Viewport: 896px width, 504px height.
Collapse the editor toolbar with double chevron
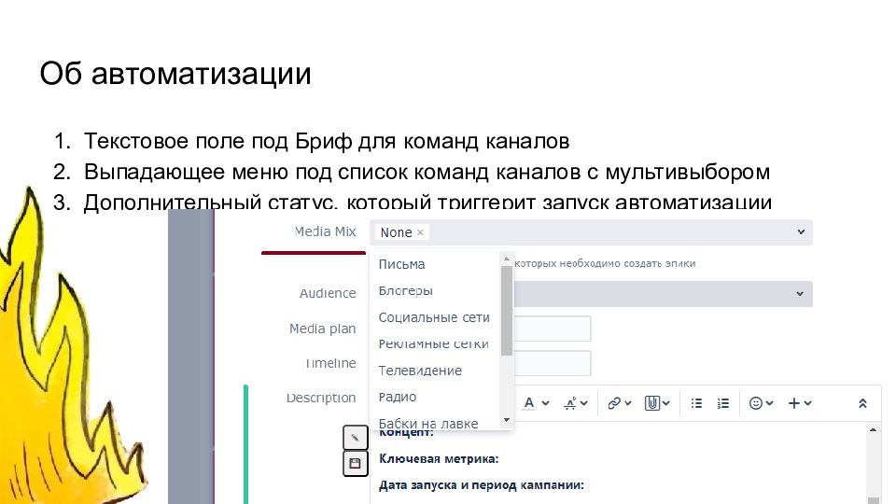[862, 403]
